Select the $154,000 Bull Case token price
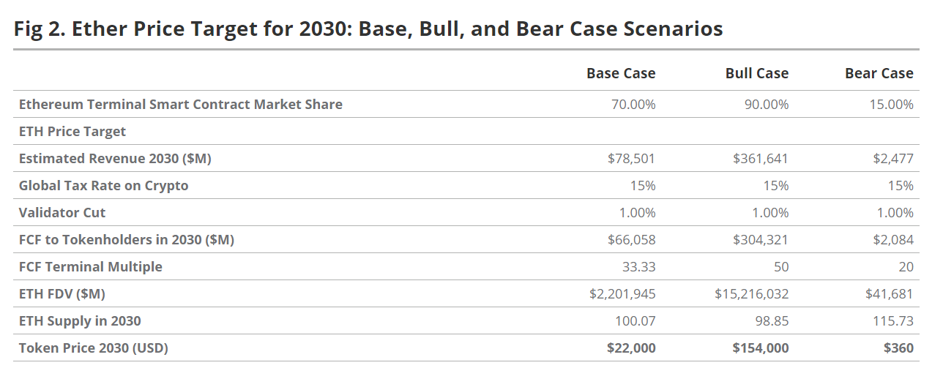Viewport: 943px width, 379px height. (x=761, y=348)
